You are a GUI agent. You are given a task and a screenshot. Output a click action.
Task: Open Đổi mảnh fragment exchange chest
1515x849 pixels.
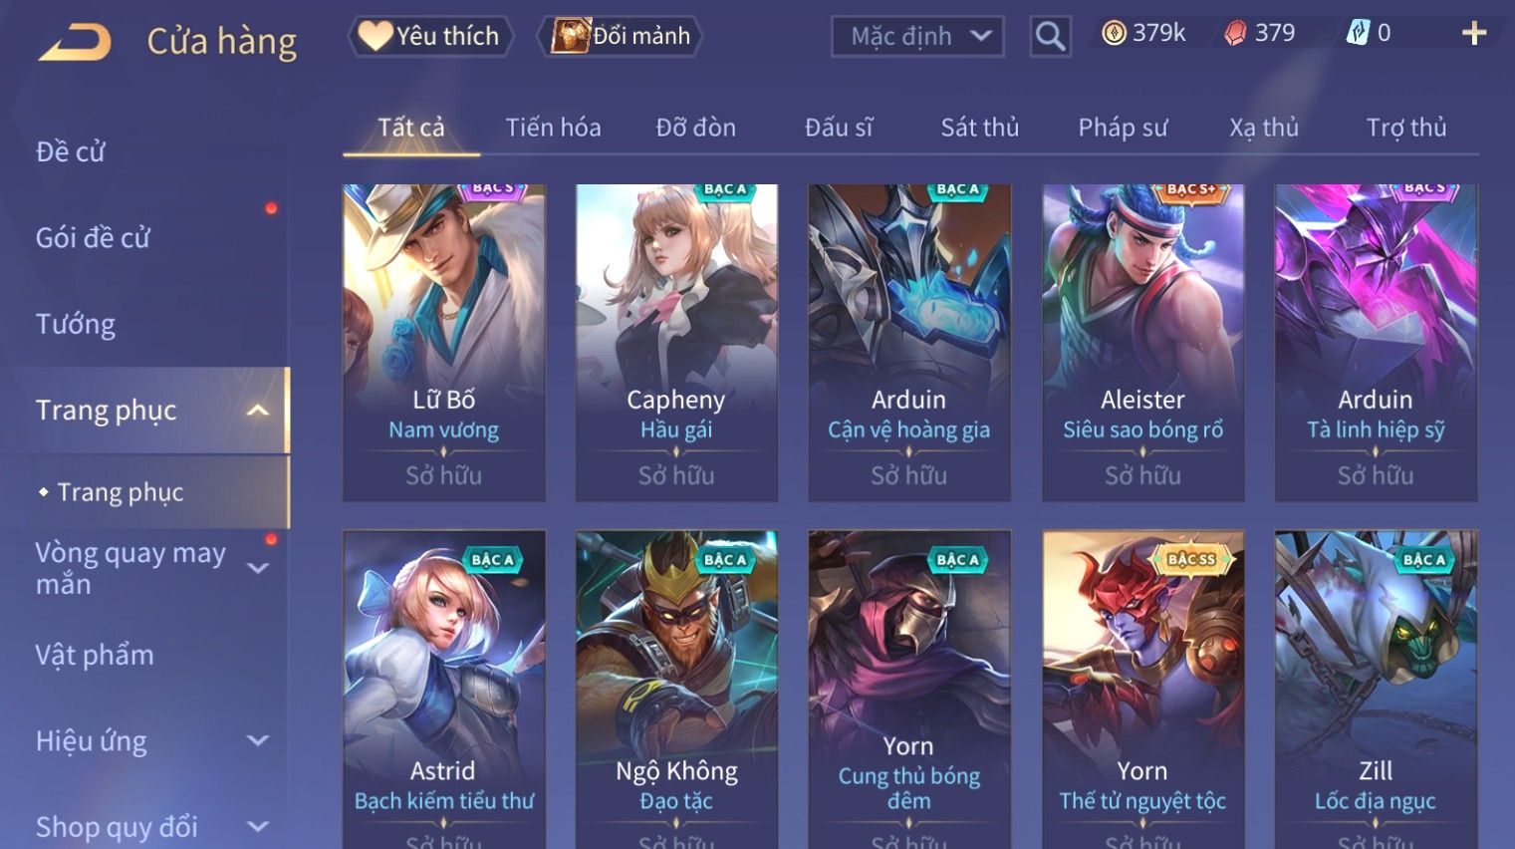tap(620, 36)
